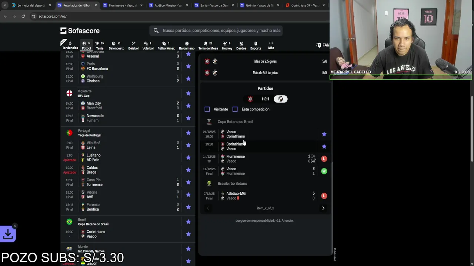Open the Más sports menu
474x266 pixels.
pos(271,45)
